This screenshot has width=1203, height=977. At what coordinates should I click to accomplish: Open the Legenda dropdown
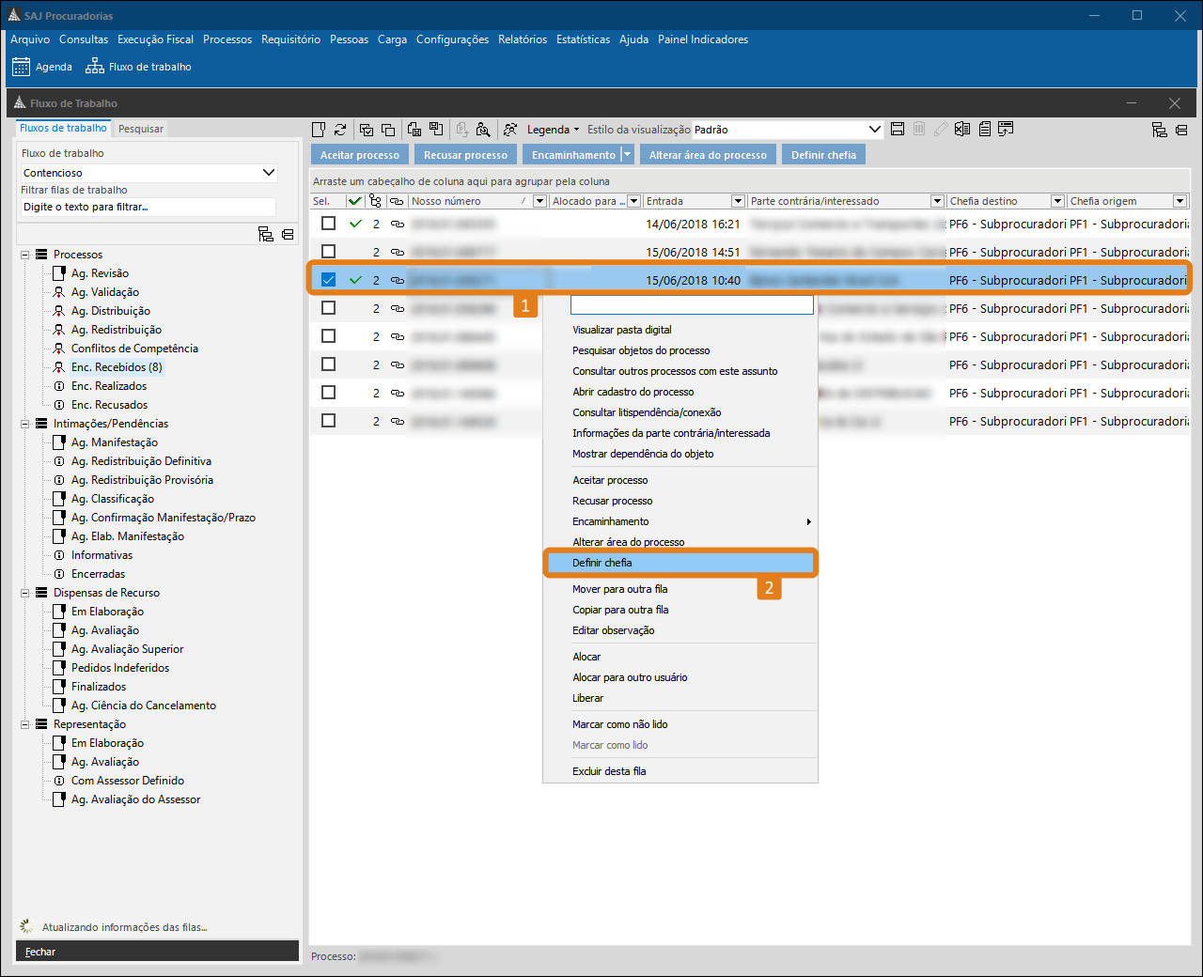click(x=553, y=130)
